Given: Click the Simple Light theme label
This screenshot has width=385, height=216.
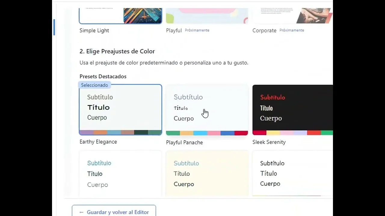Looking at the screenshot, I should (94, 30).
